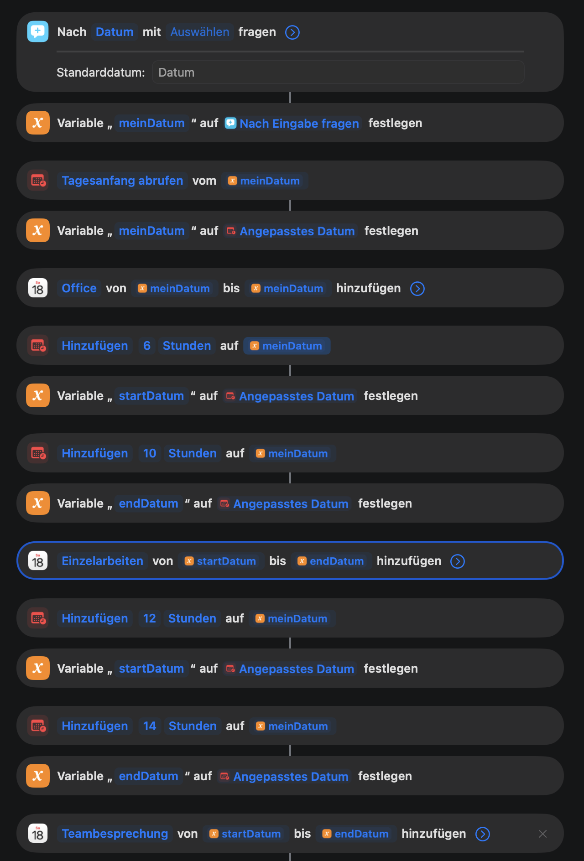This screenshot has height=861, width=584.
Task: Click the date icon of the 14 Stunden action
Action: (38, 726)
